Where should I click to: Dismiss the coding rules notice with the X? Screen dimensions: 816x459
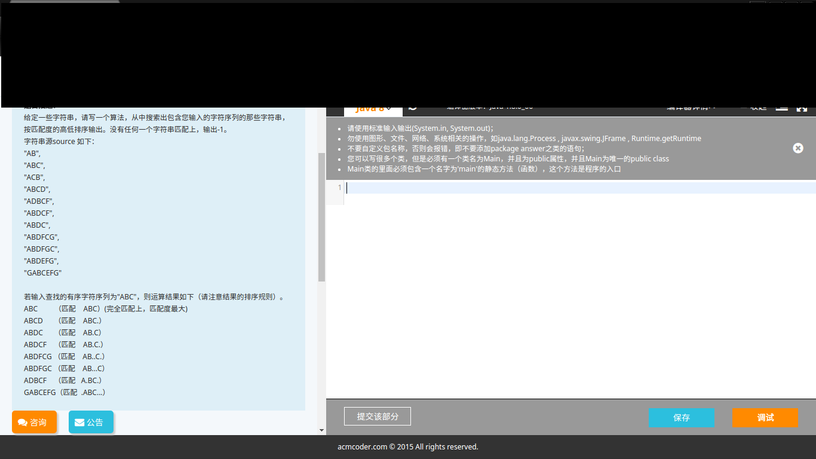pos(797,148)
